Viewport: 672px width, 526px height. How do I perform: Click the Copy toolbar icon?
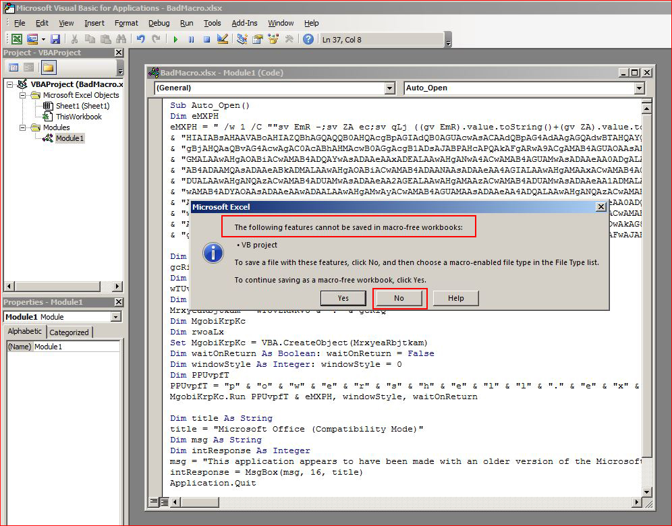(90, 39)
